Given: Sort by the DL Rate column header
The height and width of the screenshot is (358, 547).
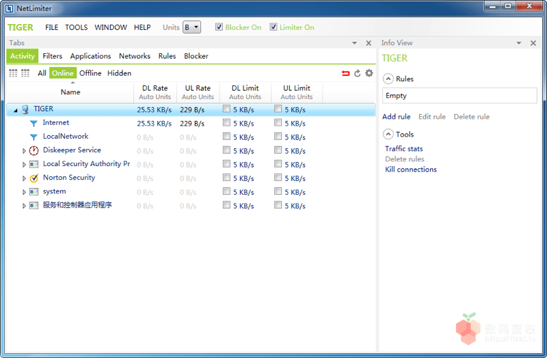Looking at the screenshot, I should click(x=155, y=92).
